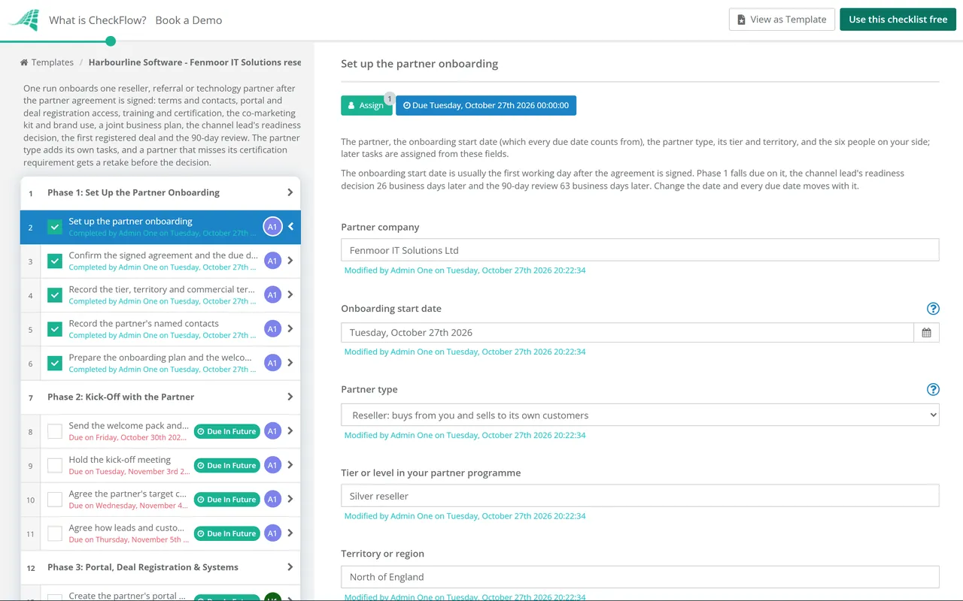Click Due In Future badge on Hold the kick-off meeting
Image resolution: width=963 pixels, height=601 pixels.
pos(227,466)
